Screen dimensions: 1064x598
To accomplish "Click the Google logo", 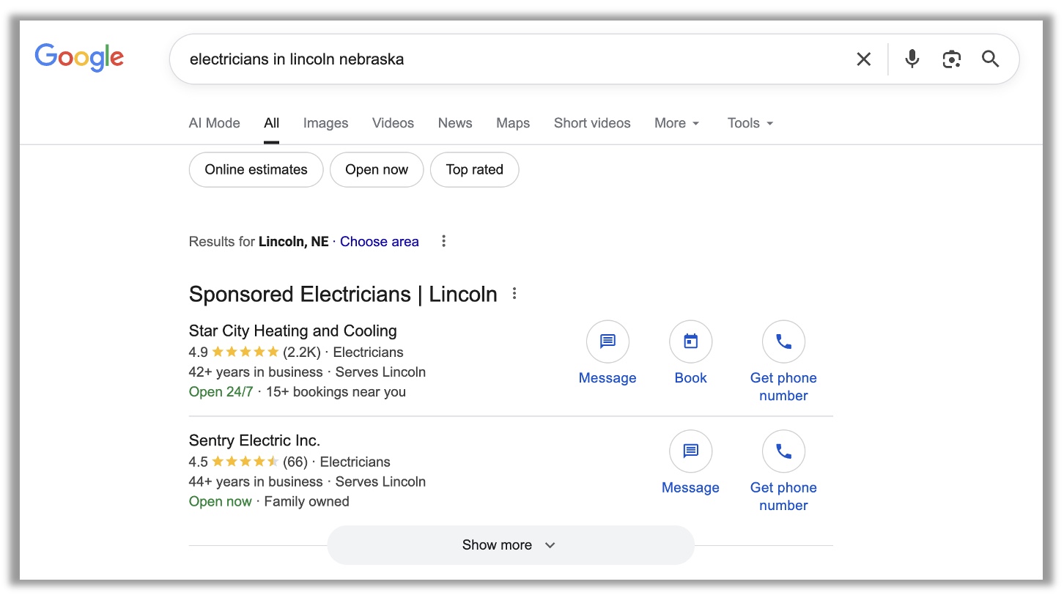I will click(79, 58).
